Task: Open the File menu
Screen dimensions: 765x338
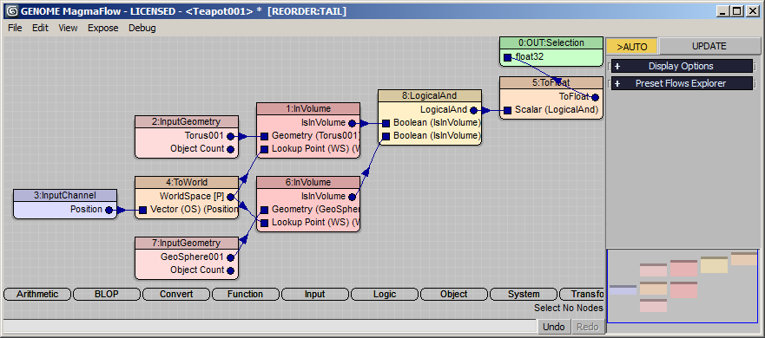Action: (15, 28)
